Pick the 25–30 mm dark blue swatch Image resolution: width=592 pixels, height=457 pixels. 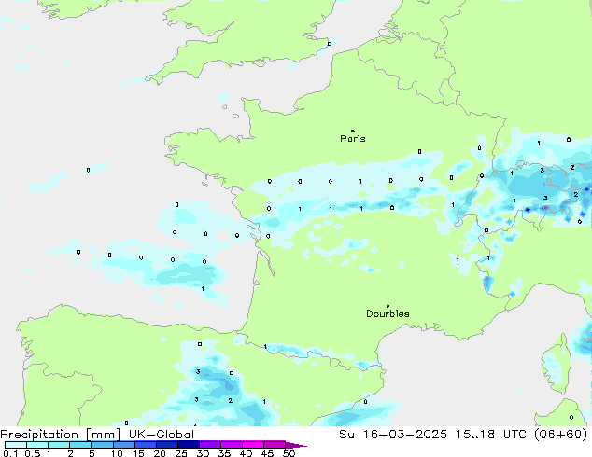(x=188, y=445)
